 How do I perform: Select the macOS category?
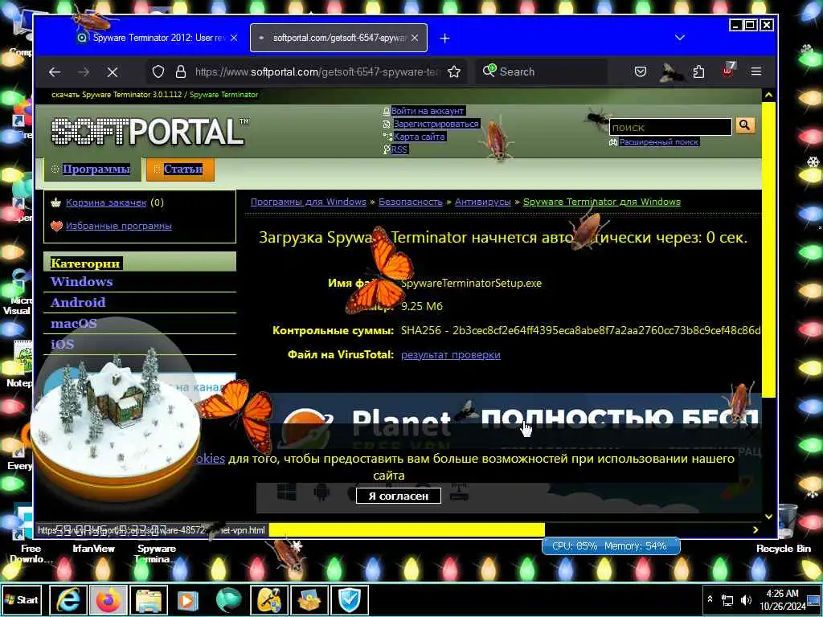[x=73, y=324]
